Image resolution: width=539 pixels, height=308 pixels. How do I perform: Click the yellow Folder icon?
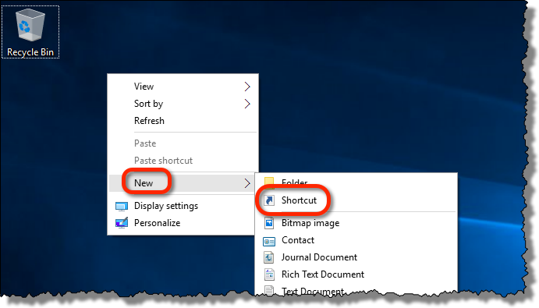pos(269,182)
